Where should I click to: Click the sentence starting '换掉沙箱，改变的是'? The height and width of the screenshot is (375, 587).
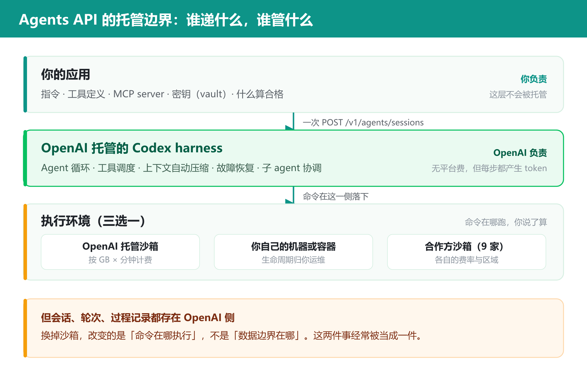click(232, 335)
